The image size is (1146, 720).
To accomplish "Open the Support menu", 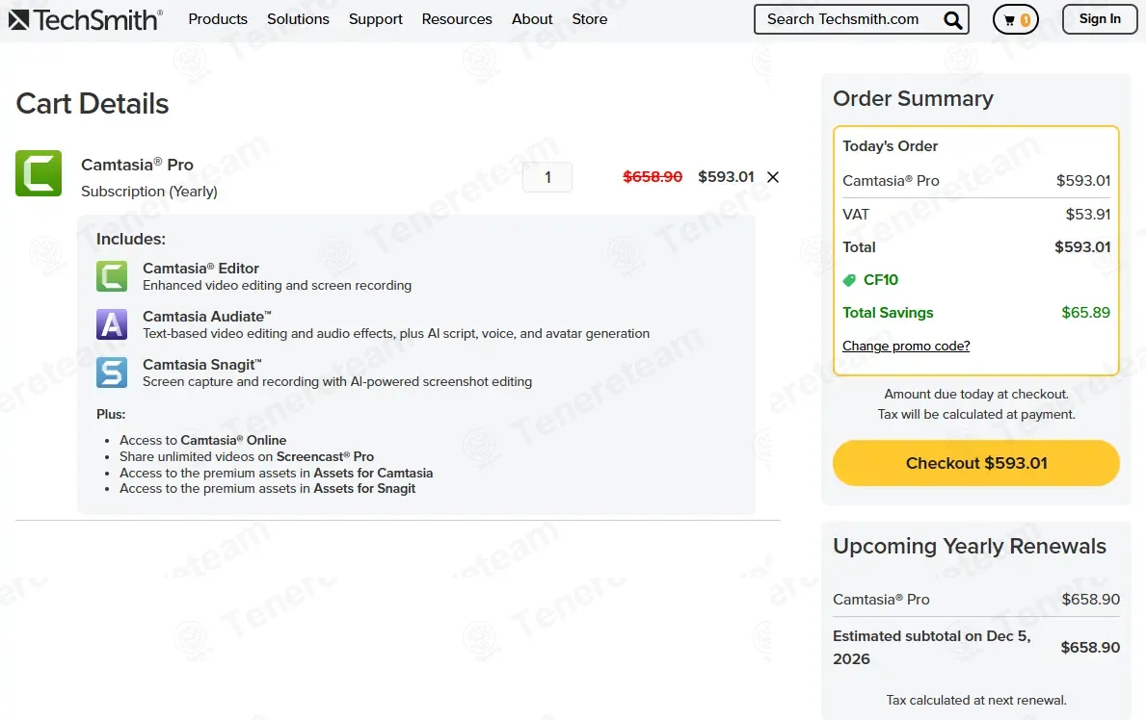I will pyautogui.click(x=376, y=19).
